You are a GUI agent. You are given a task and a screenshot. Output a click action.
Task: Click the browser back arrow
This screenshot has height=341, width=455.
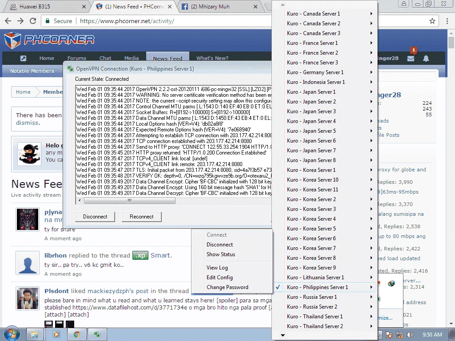8,21
